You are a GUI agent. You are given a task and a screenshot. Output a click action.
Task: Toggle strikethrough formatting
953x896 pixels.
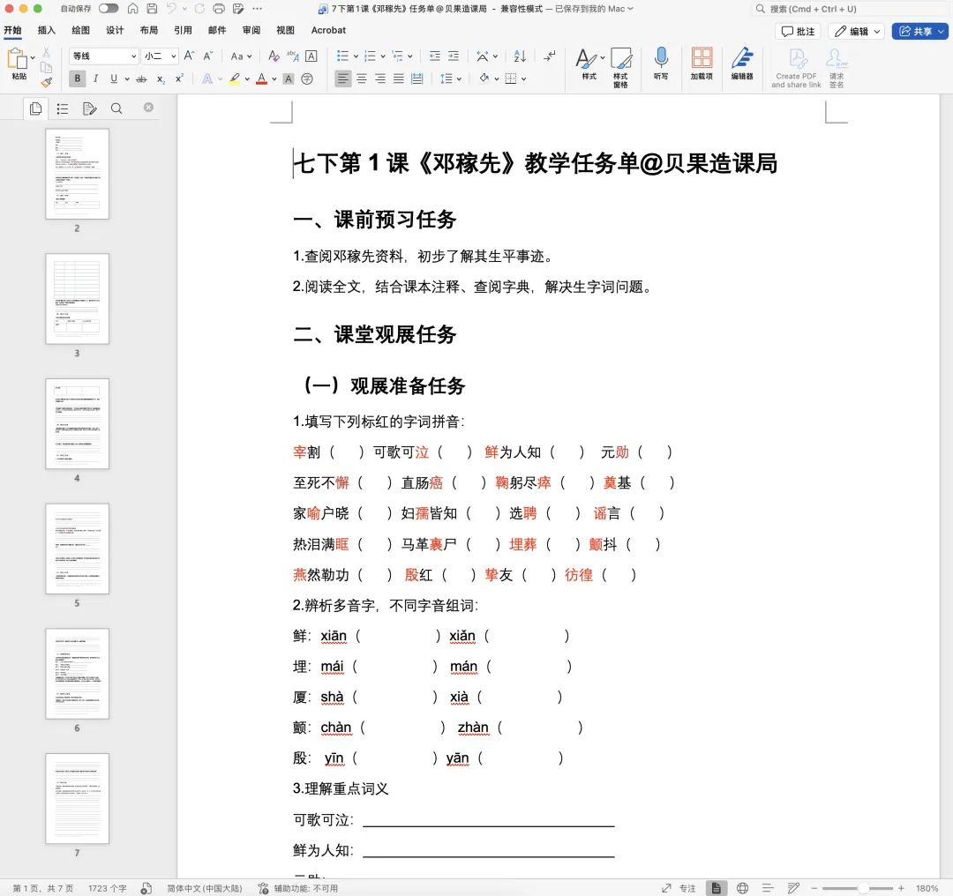click(141, 78)
